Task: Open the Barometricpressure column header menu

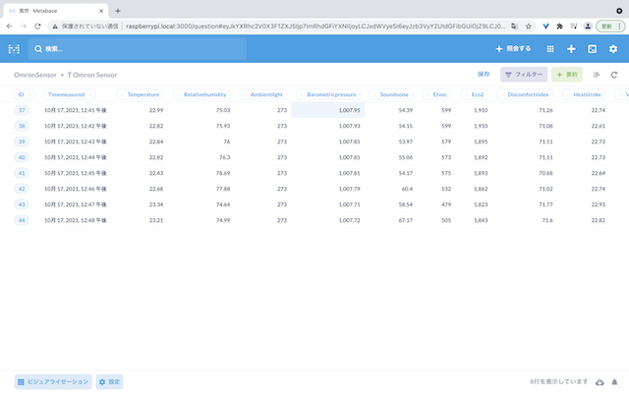Action: (x=328, y=94)
